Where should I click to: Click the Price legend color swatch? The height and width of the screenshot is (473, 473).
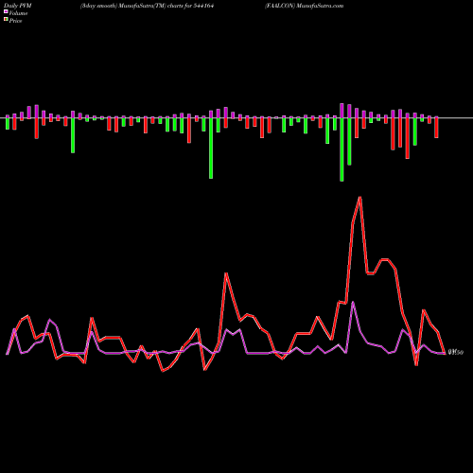tap(6, 19)
